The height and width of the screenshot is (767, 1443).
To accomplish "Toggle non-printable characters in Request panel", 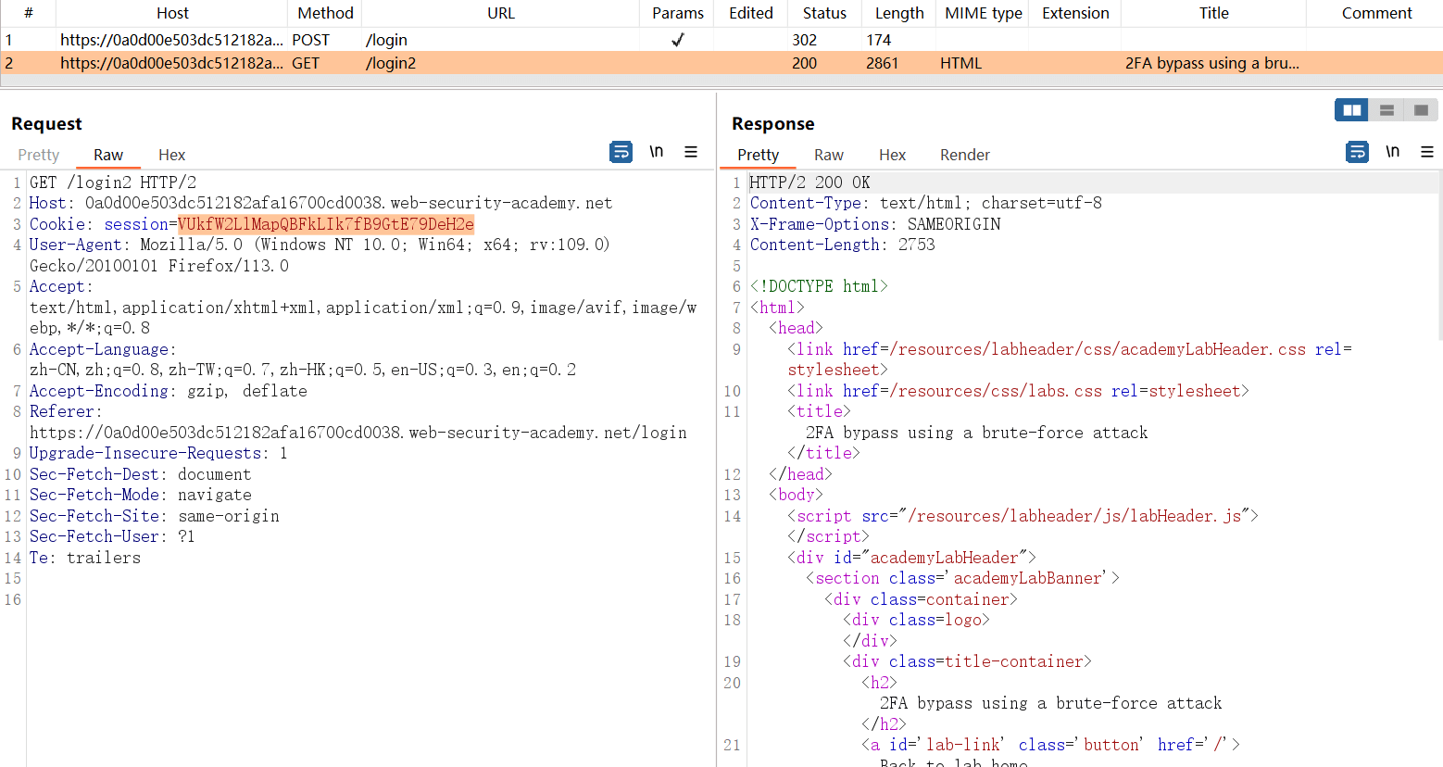I will click(x=656, y=152).
